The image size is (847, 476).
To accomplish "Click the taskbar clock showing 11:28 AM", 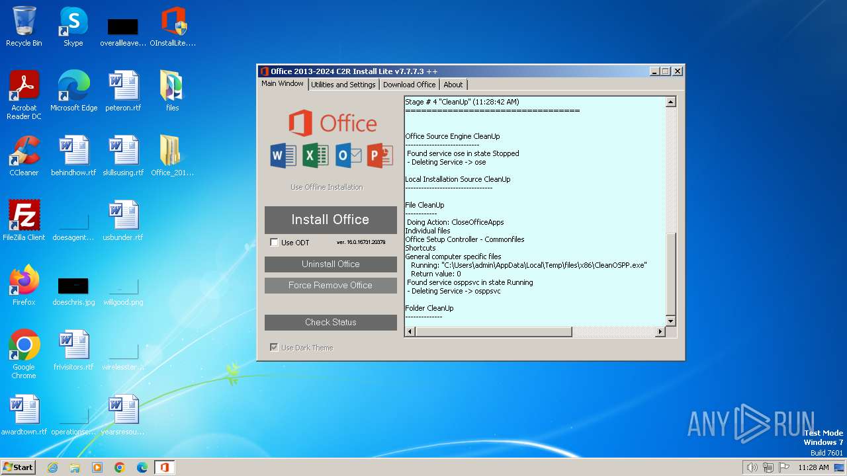I will pyautogui.click(x=813, y=467).
